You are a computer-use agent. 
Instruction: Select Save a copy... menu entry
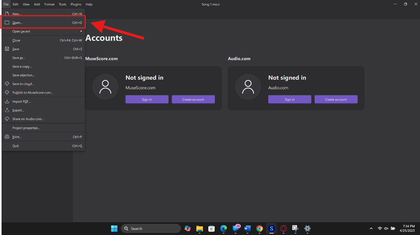[43, 67]
